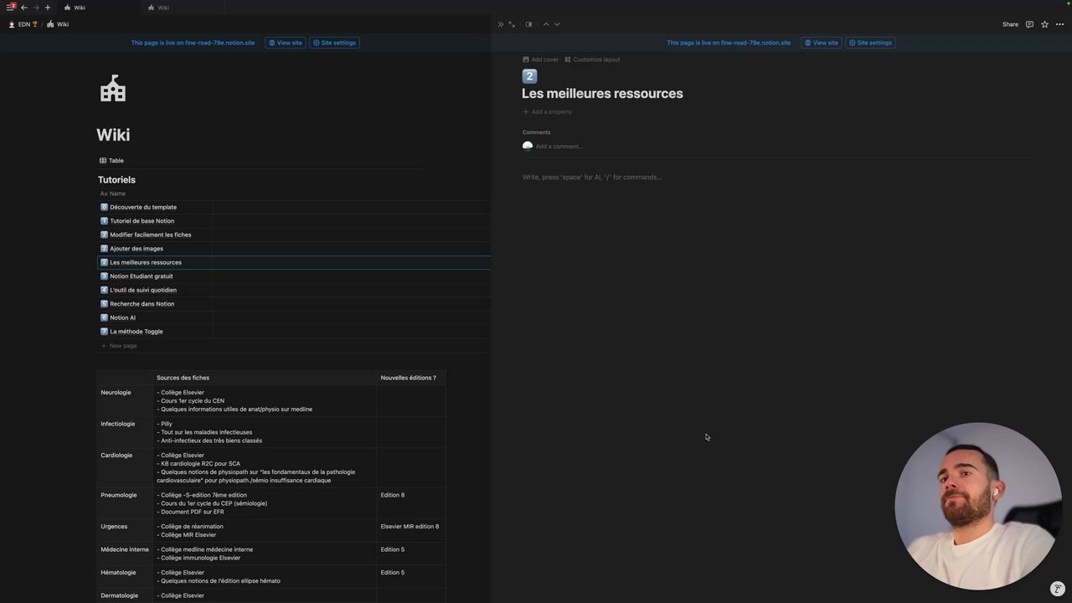Open the three-dot more options menu
Screen dimensions: 1072x603
(x=1059, y=24)
